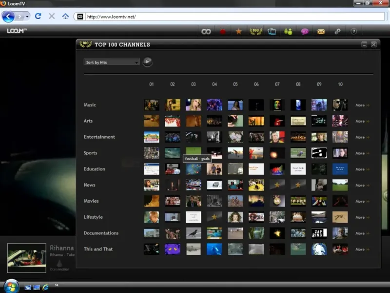Open favorites with the orange star icon

[x=238, y=31]
